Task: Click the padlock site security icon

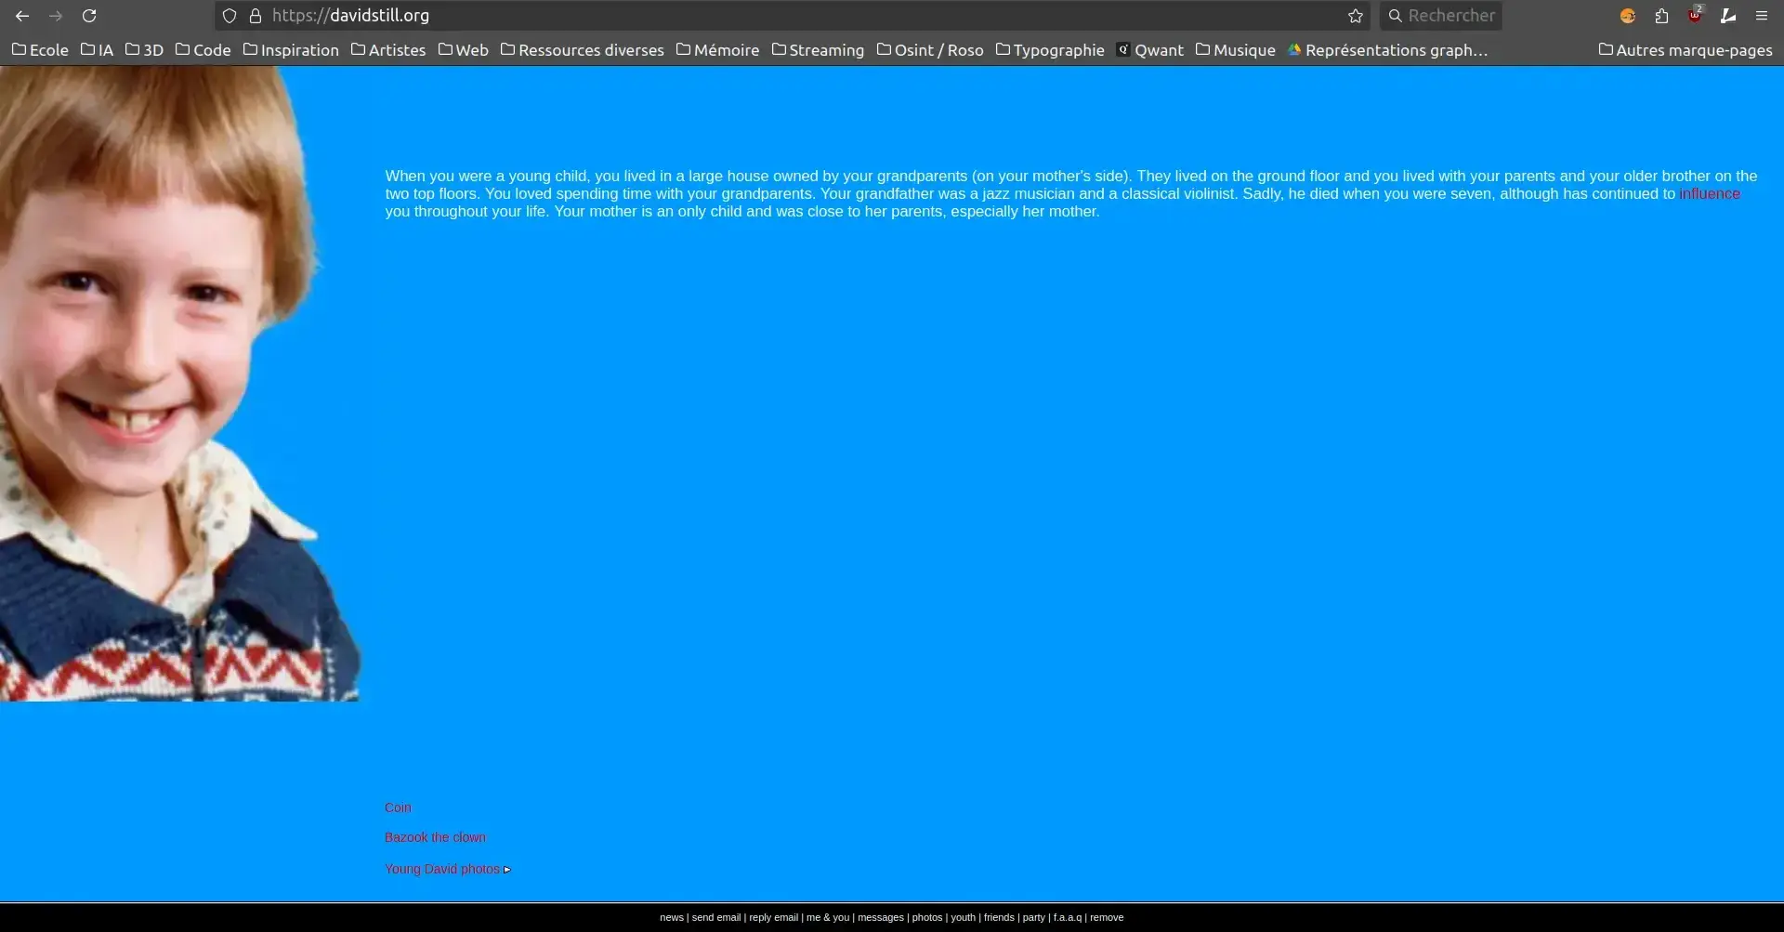Action: [x=256, y=16]
